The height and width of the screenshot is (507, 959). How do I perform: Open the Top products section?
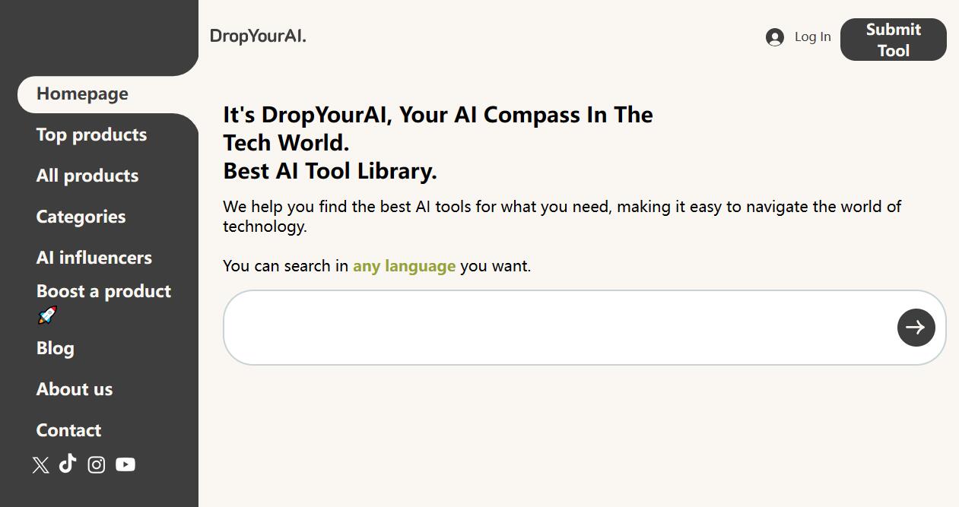(91, 135)
